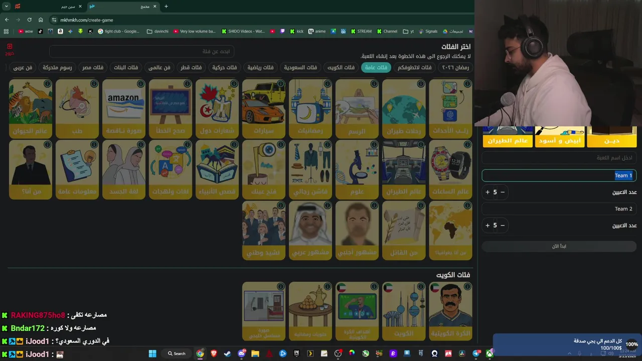Click the Windows taskbar Search box

click(x=177, y=353)
